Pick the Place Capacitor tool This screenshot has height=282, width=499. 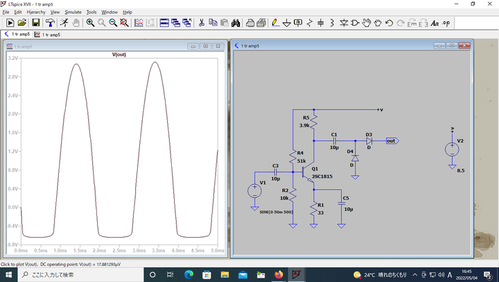[x=321, y=23]
